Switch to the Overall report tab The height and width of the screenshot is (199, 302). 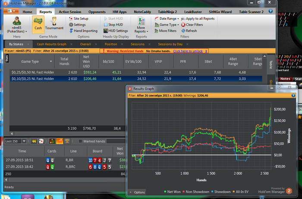pos(85,44)
